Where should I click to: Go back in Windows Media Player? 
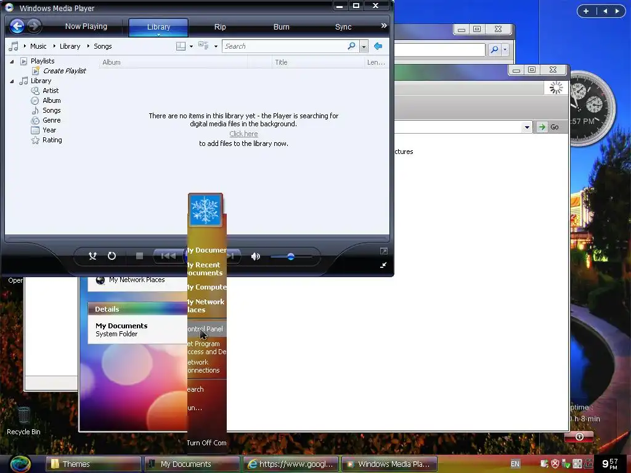click(x=17, y=26)
